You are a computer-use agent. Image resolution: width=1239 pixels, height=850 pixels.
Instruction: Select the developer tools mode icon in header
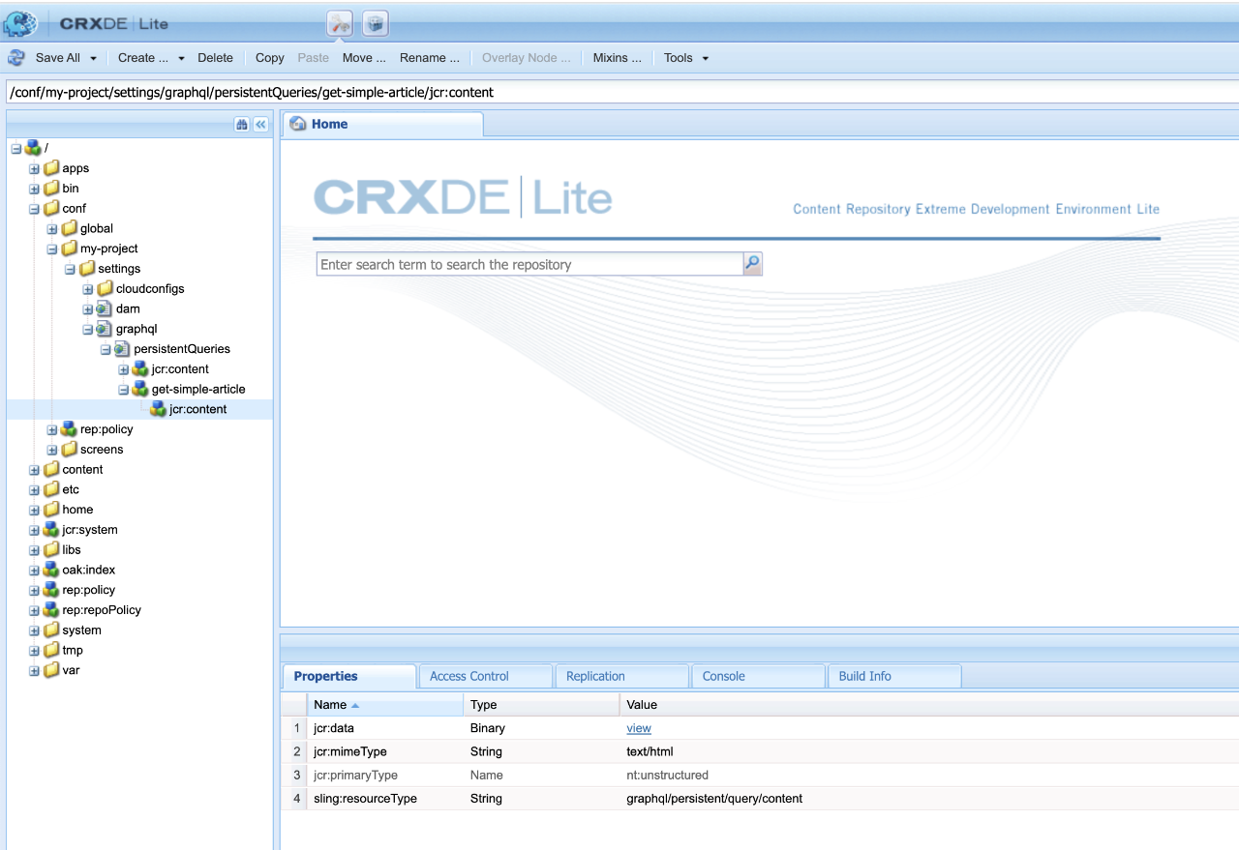click(x=340, y=24)
